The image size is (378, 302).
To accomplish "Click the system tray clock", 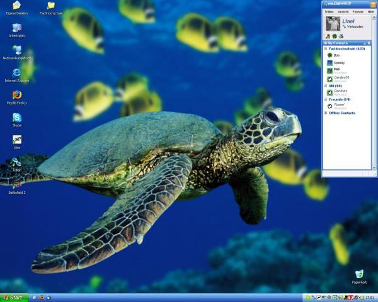I will 370,298.
